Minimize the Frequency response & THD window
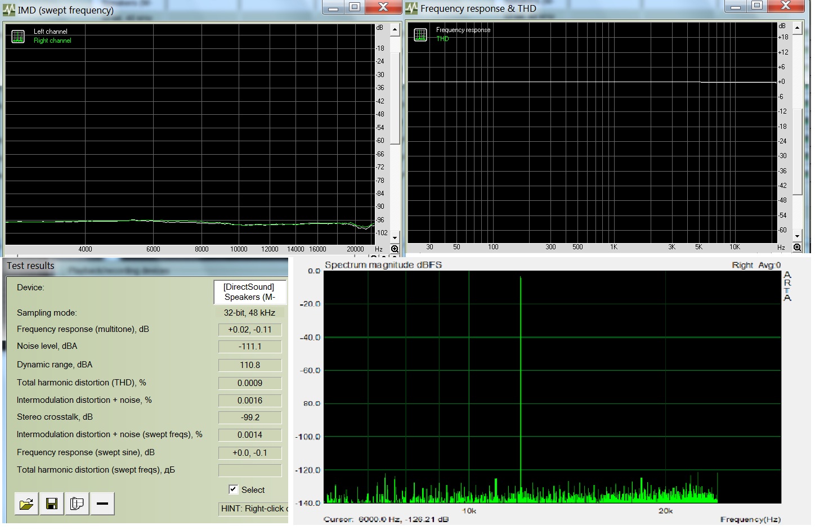 [736, 7]
